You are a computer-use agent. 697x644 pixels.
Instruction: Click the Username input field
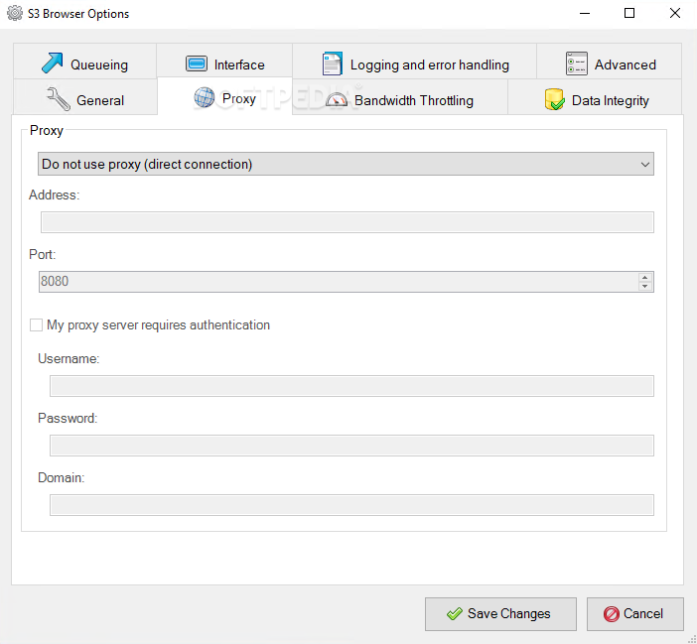[351, 386]
